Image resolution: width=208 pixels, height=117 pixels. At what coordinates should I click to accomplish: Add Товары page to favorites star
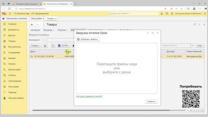tap(44, 25)
